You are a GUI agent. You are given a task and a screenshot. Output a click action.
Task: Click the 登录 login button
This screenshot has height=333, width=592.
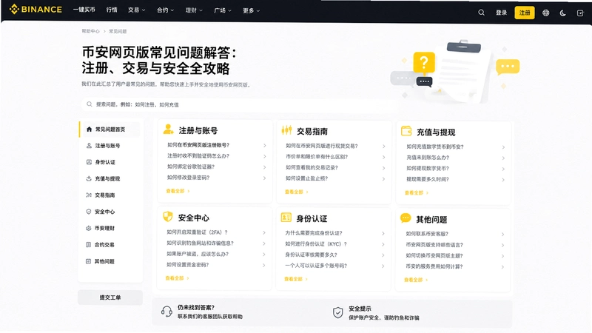(x=502, y=13)
